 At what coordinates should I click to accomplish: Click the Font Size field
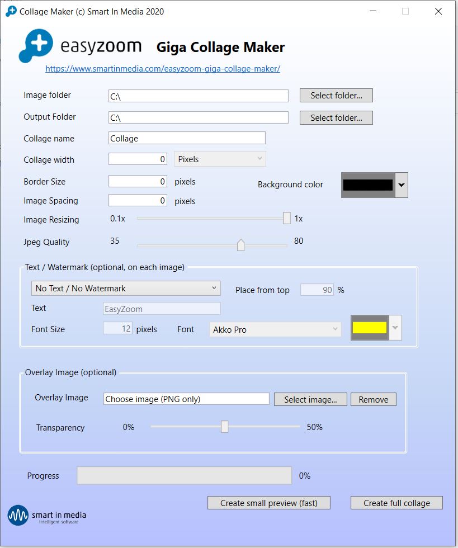(117, 329)
